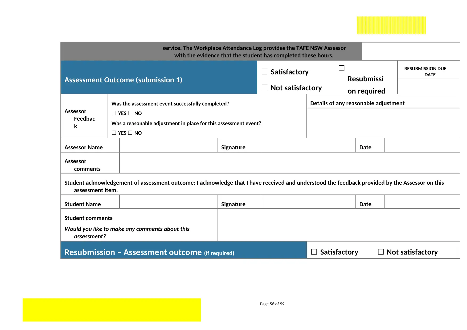Tick Not satisfactory in Resubmission outcome

click(x=381, y=252)
